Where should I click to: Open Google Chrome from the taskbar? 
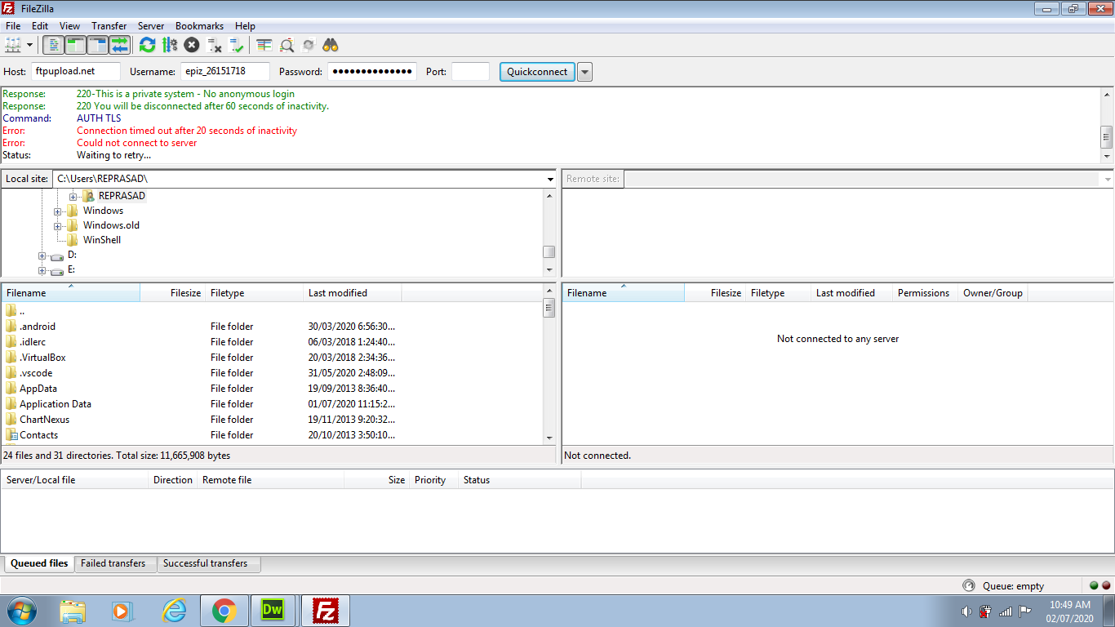pos(224,611)
